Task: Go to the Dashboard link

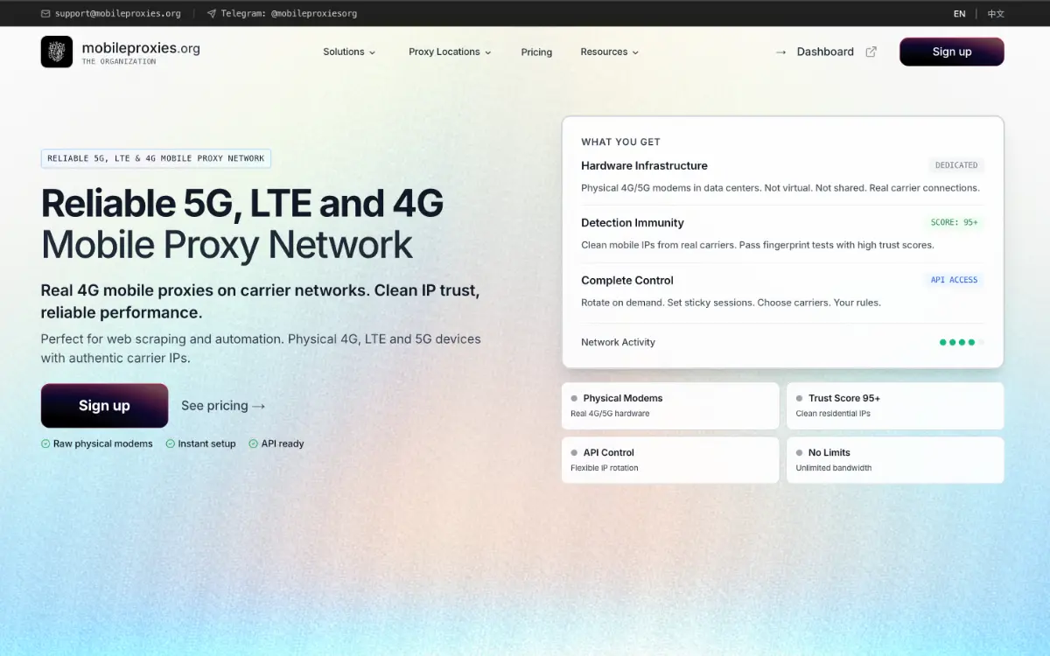Action: (825, 52)
